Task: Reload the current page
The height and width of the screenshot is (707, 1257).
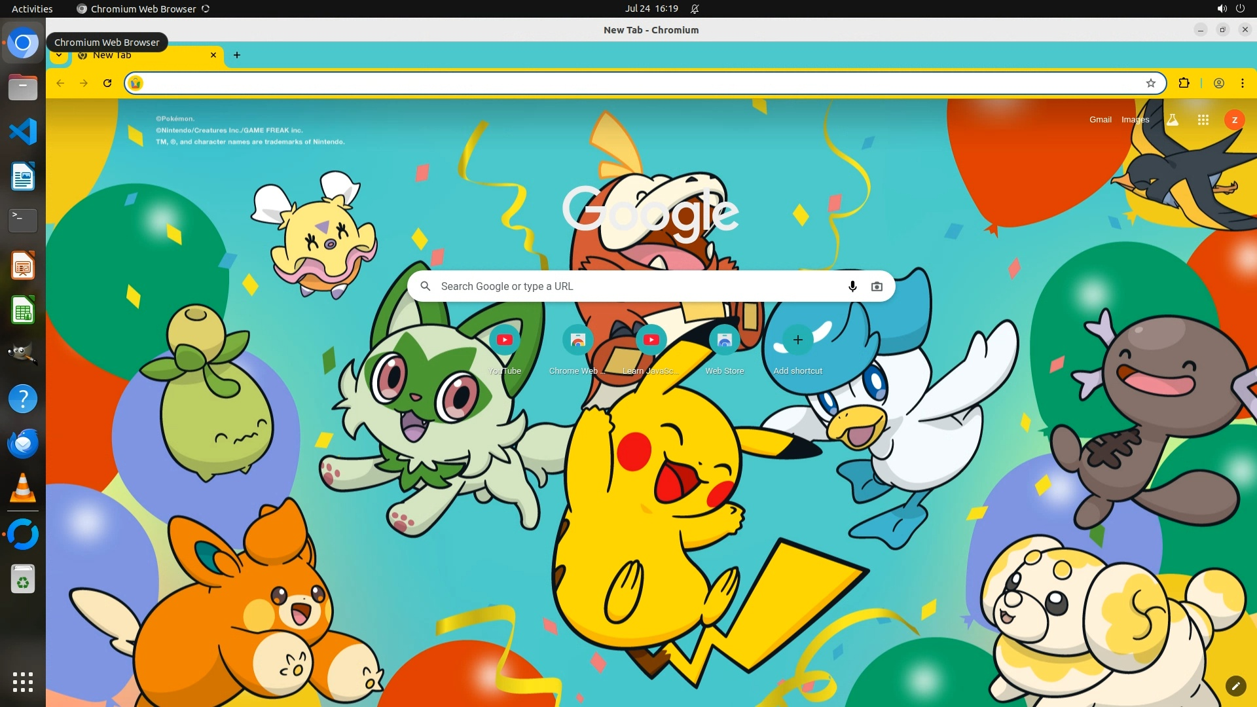Action: tap(107, 83)
